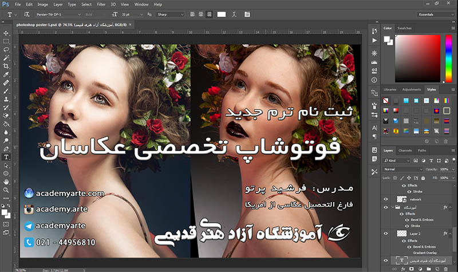This screenshot has height=272, width=458.
Task: Toggle visibility of Layer 2
Action: [x=385, y=234]
